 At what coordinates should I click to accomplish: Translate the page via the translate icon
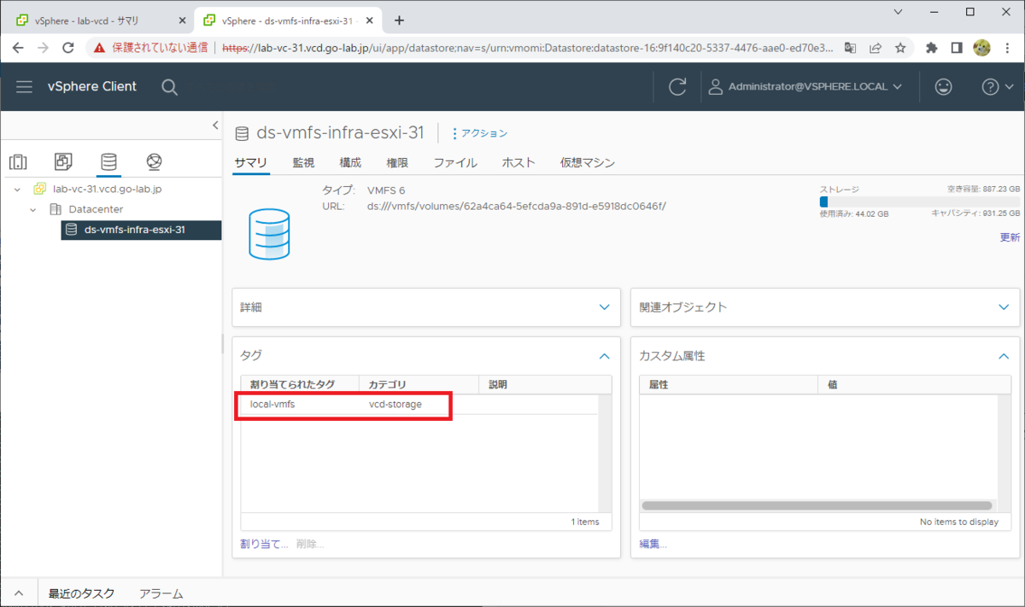pyautogui.click(x=850, y=48)
